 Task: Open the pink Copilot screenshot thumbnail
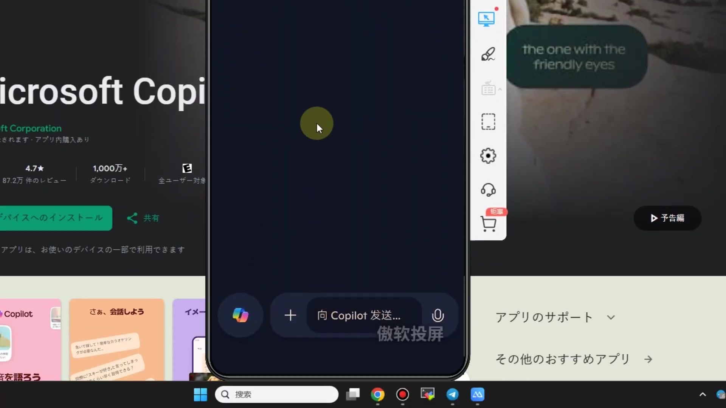coord(30,340)
